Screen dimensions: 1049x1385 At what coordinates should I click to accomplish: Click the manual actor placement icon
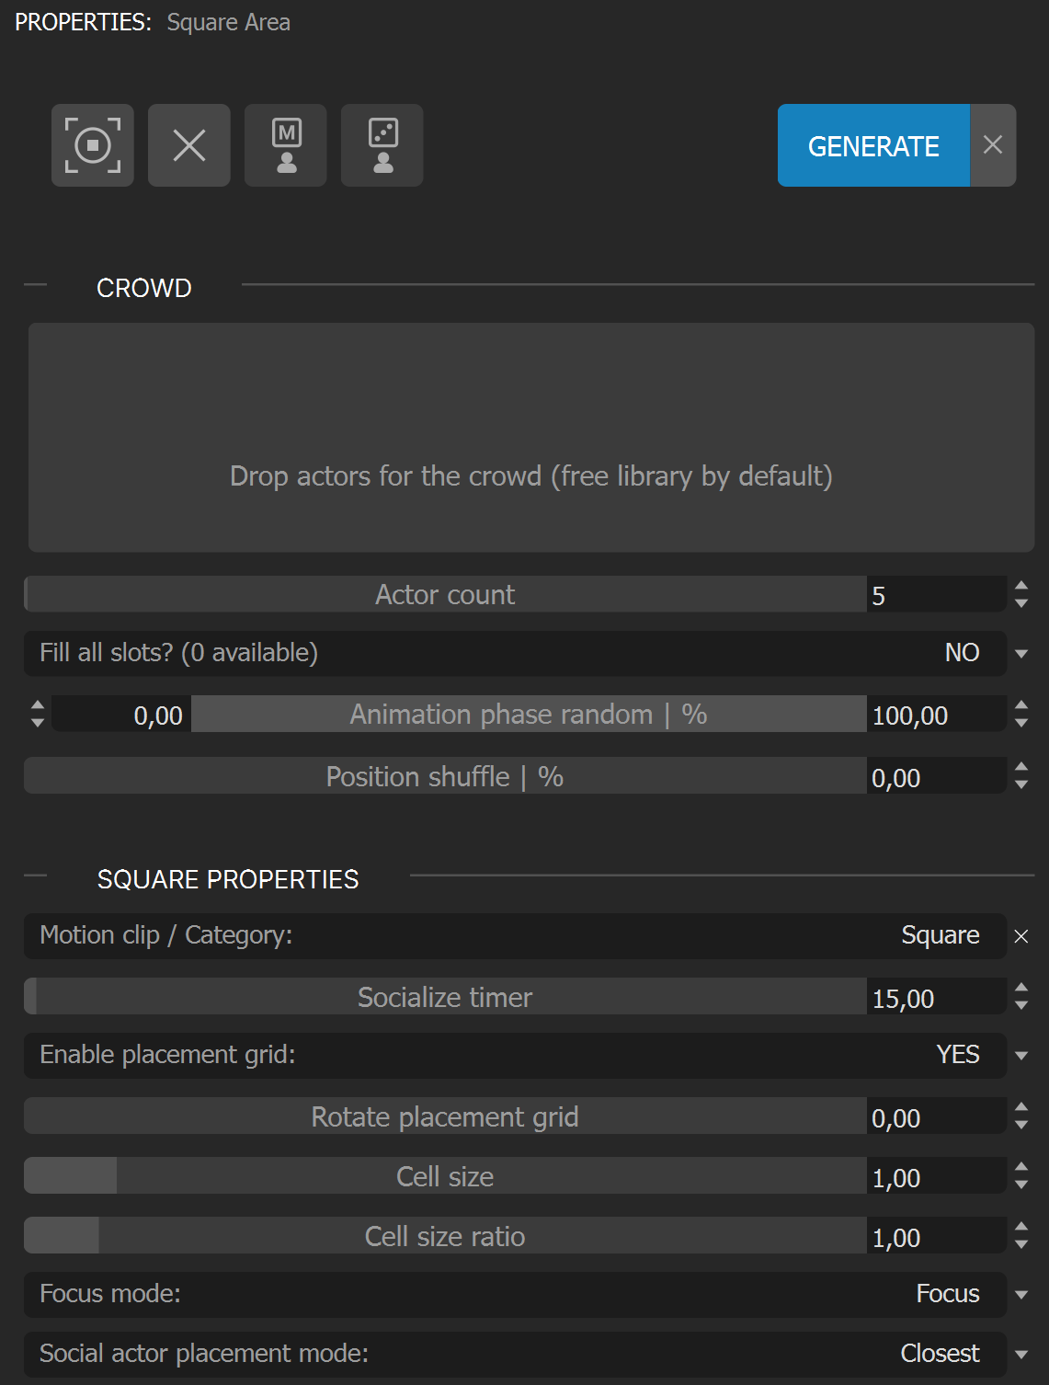pos(286,145)
